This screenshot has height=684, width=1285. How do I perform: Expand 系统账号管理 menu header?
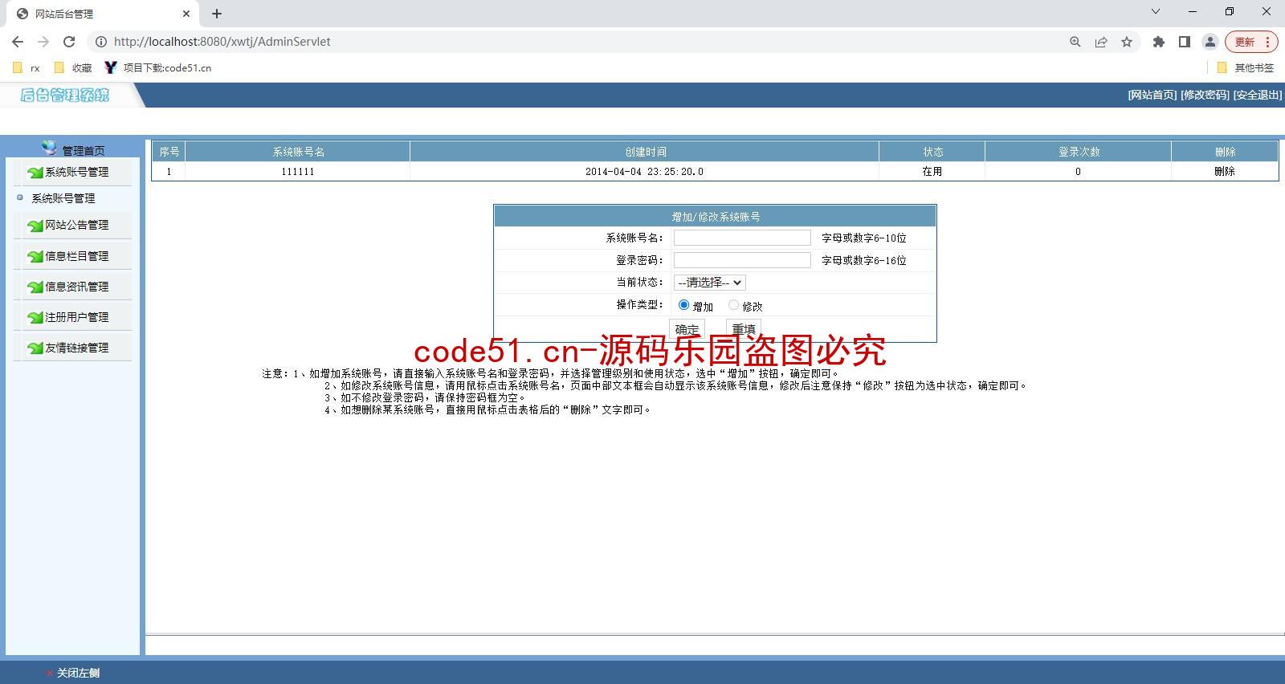tap(76, 172)
